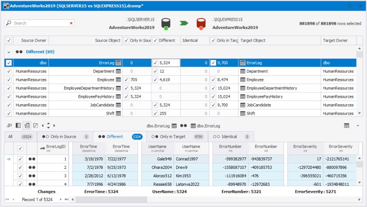Viewport: 367px width, 207px height.
Task: Click the app icon in title bar
Action: click(6, 6)
